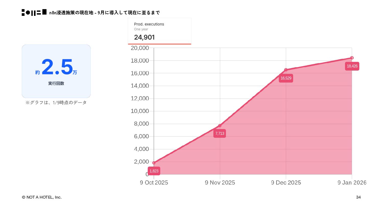Click the 9 Oct 2025 data point
The image size is (368, 207).
[154, 163]
